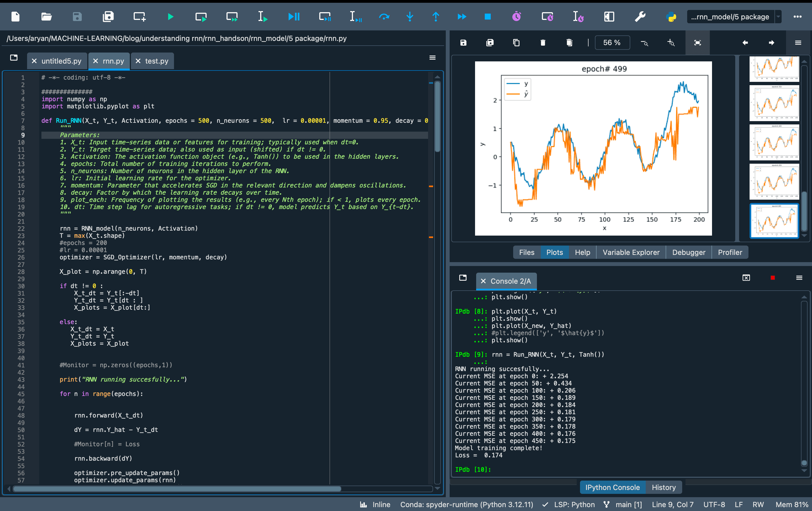Toggle maximize current pane

609,17
